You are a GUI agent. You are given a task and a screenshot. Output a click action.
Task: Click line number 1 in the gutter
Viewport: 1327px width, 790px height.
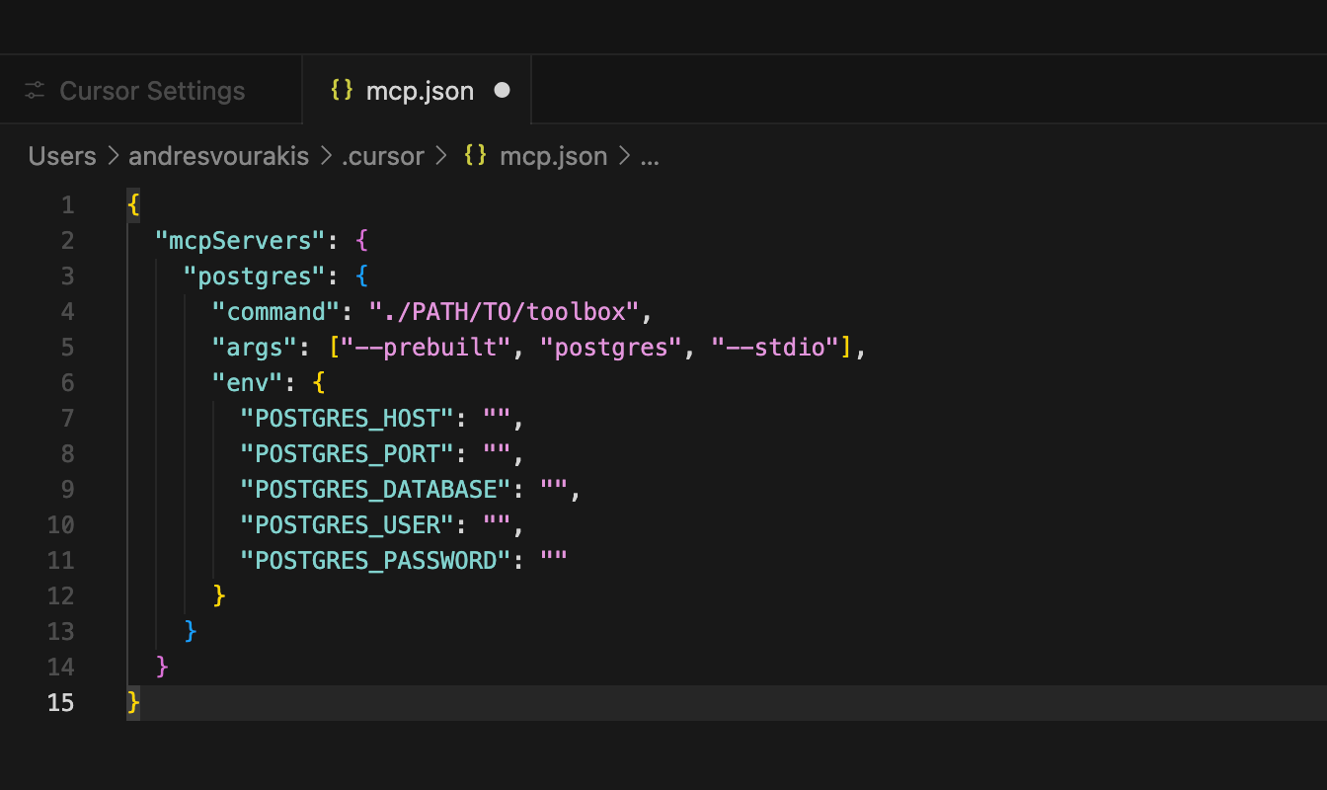coord(66,204)
